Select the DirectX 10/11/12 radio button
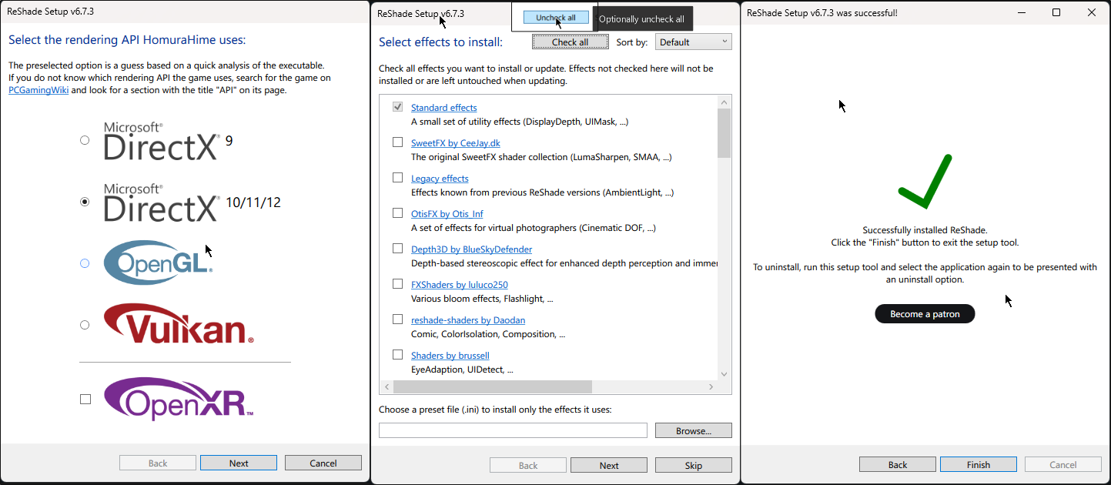 click(85, 202)
